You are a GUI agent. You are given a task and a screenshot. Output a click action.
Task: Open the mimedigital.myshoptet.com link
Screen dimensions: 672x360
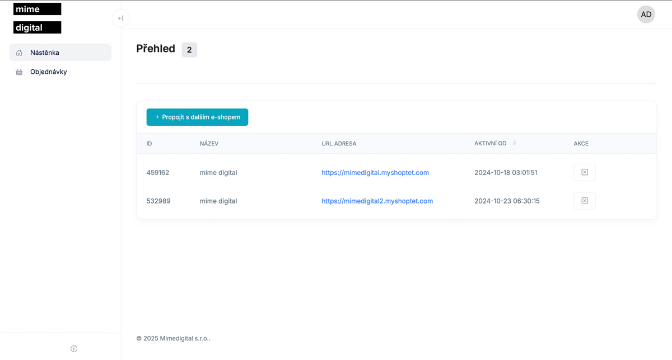coord(375,173)
